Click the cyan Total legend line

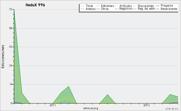coord(83,6)
